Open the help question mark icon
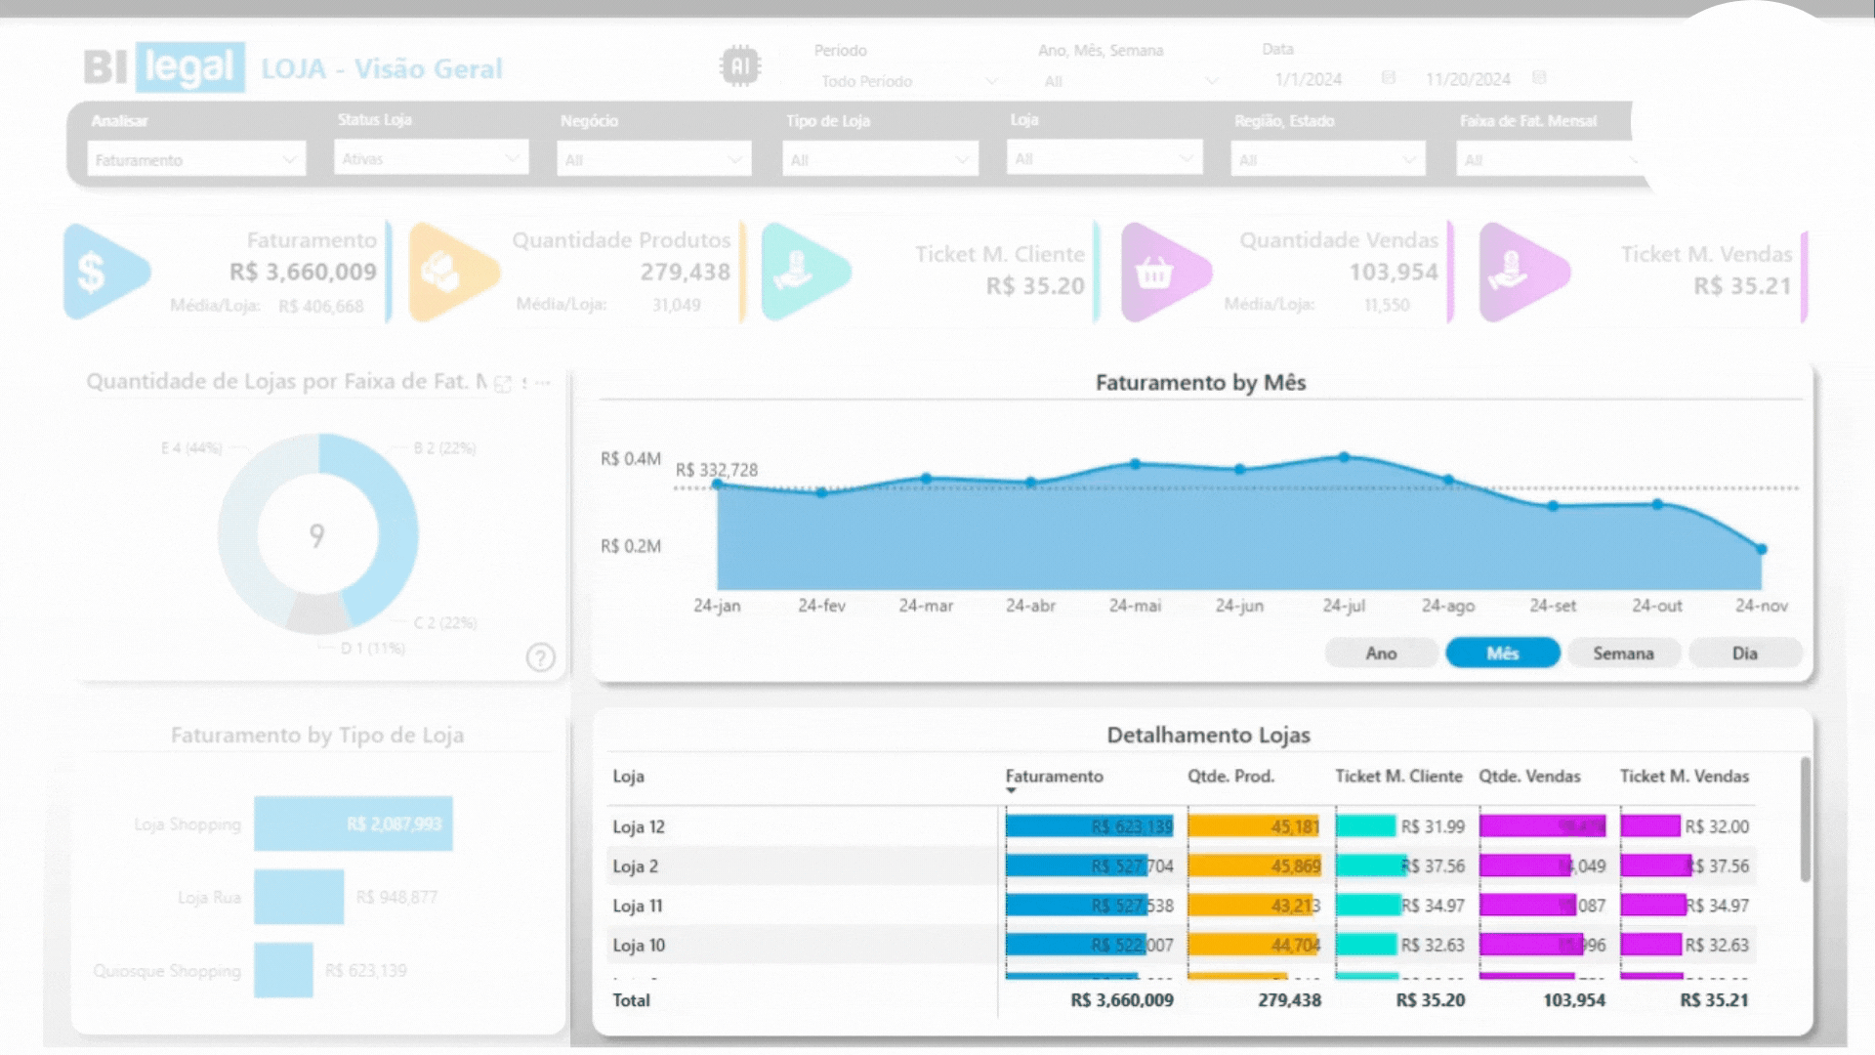1875x1055 pixels. [x=540, y=657]
